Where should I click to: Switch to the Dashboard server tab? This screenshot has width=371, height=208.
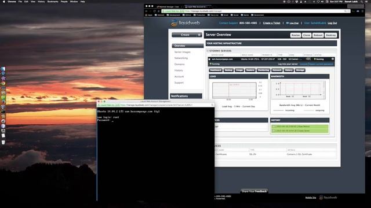[x=216, y=70]
